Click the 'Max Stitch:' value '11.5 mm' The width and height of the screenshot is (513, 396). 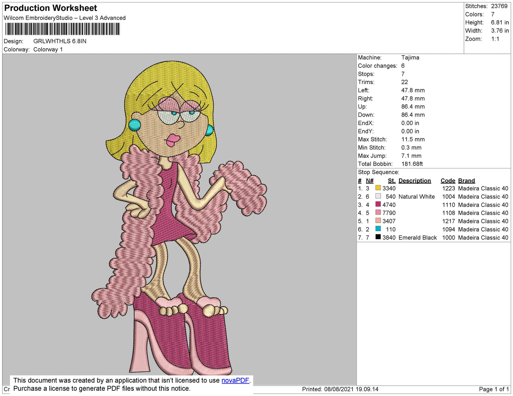point(413,139)
